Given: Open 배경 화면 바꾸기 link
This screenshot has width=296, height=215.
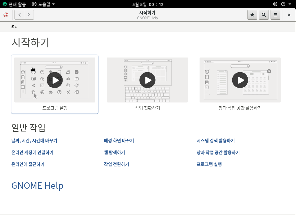Looking at the screenshot, I should pyautogui.click(x=119, y=140).
